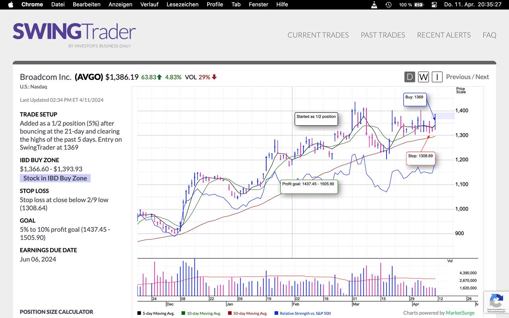Viewport: 509px width, 318px height.
Task: Open the FAQ page
Action: (489, 35)
